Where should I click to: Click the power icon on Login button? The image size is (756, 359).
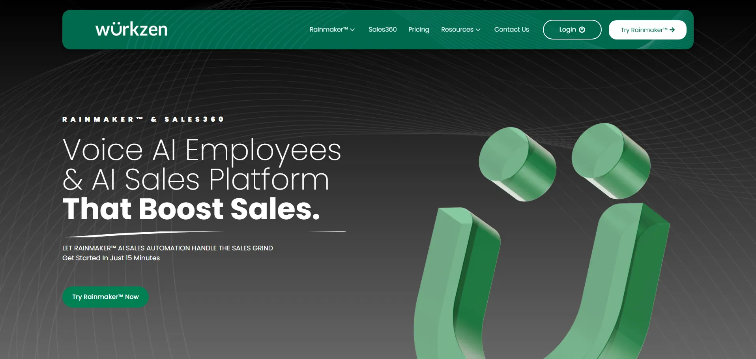tap(582, 30)
